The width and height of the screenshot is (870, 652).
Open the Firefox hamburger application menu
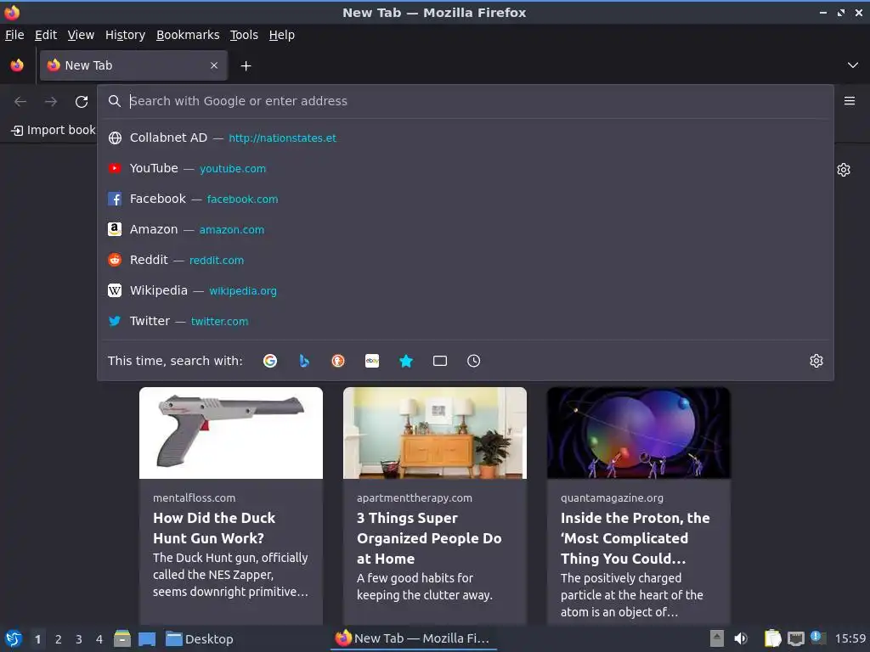pos(850,101)
